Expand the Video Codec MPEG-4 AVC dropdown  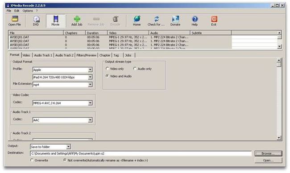(62, 103)
